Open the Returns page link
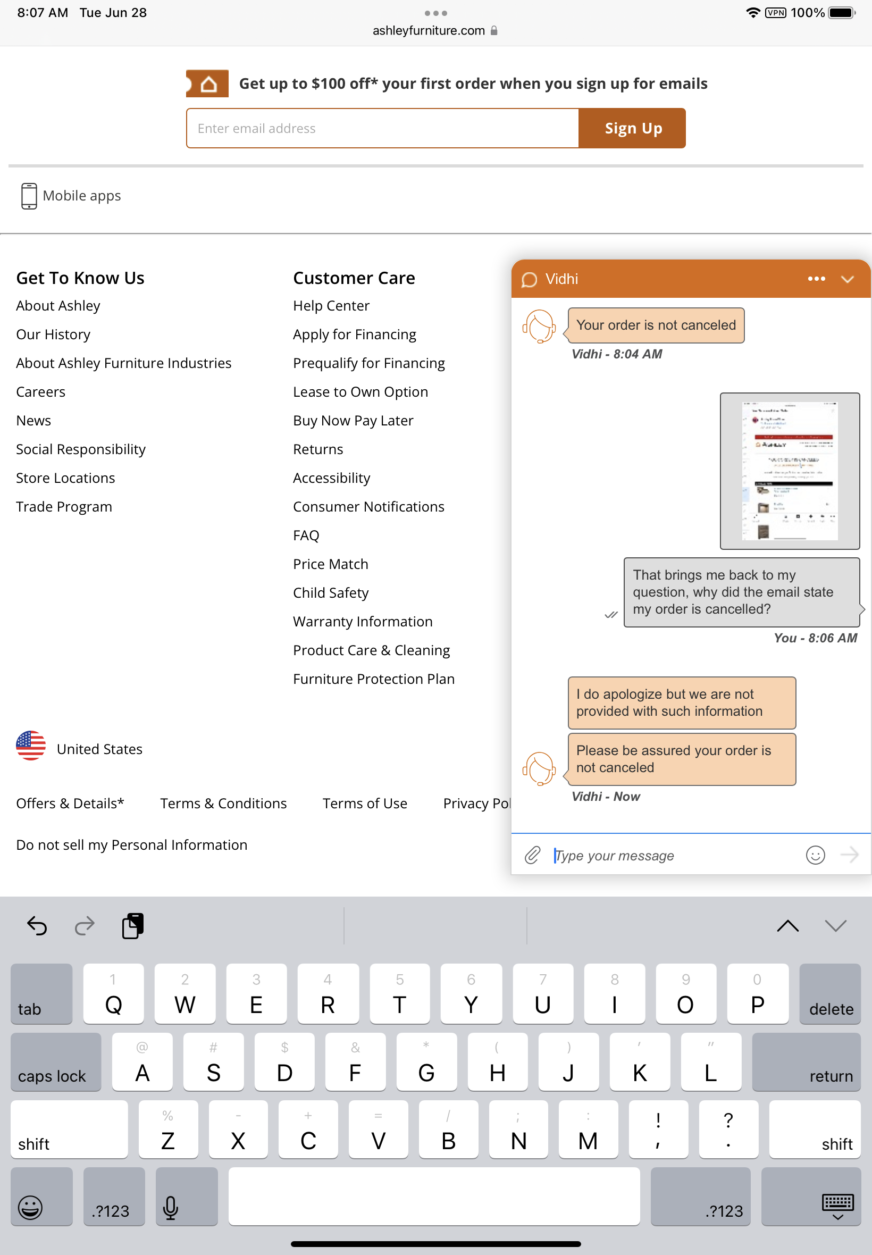872x1255 pixels. [x=318, y=449]
